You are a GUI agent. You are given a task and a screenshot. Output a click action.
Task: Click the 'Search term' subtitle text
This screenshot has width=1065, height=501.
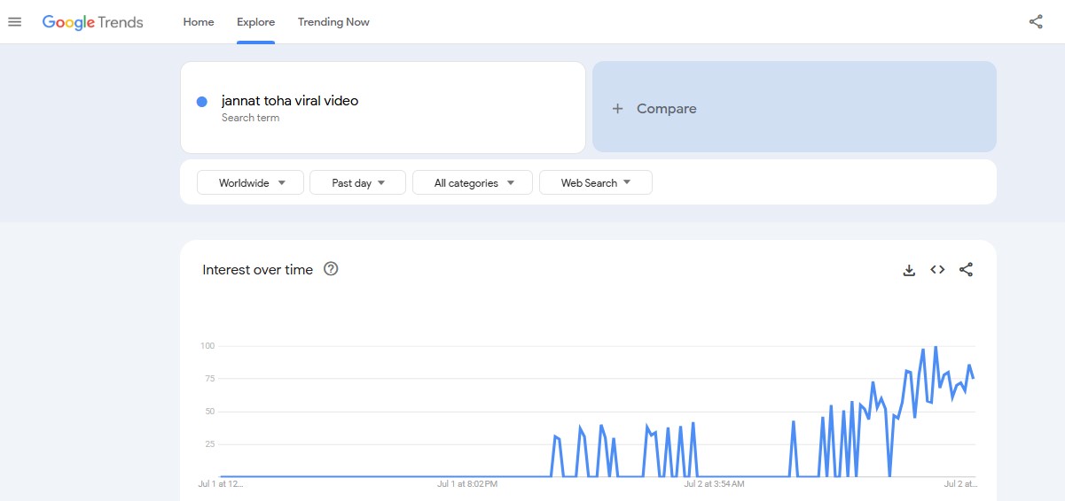250,118
